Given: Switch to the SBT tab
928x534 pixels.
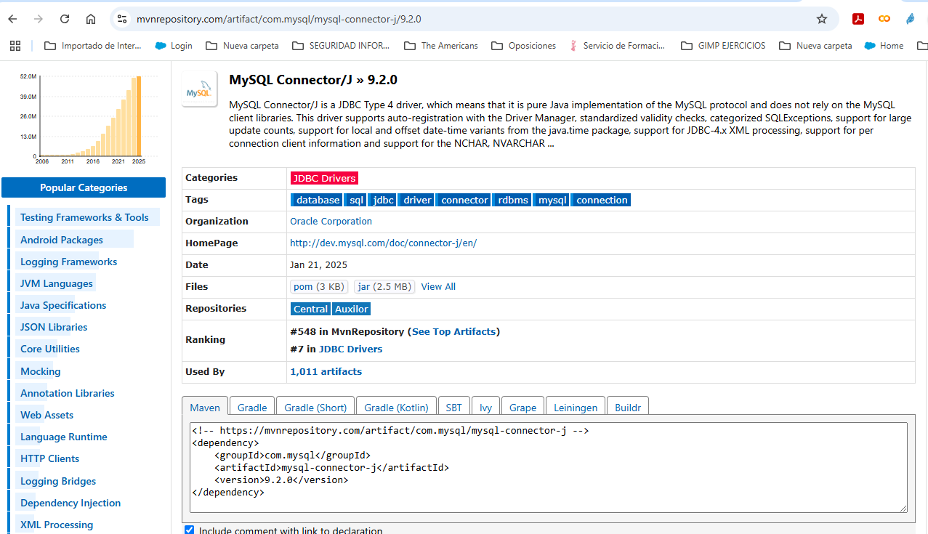Looking at the screenshot, I should click(454, 408).
